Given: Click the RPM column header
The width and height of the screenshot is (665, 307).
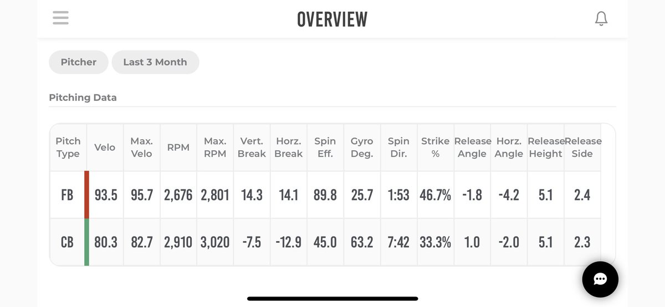Looking at the screenshot, I should 178,147.
